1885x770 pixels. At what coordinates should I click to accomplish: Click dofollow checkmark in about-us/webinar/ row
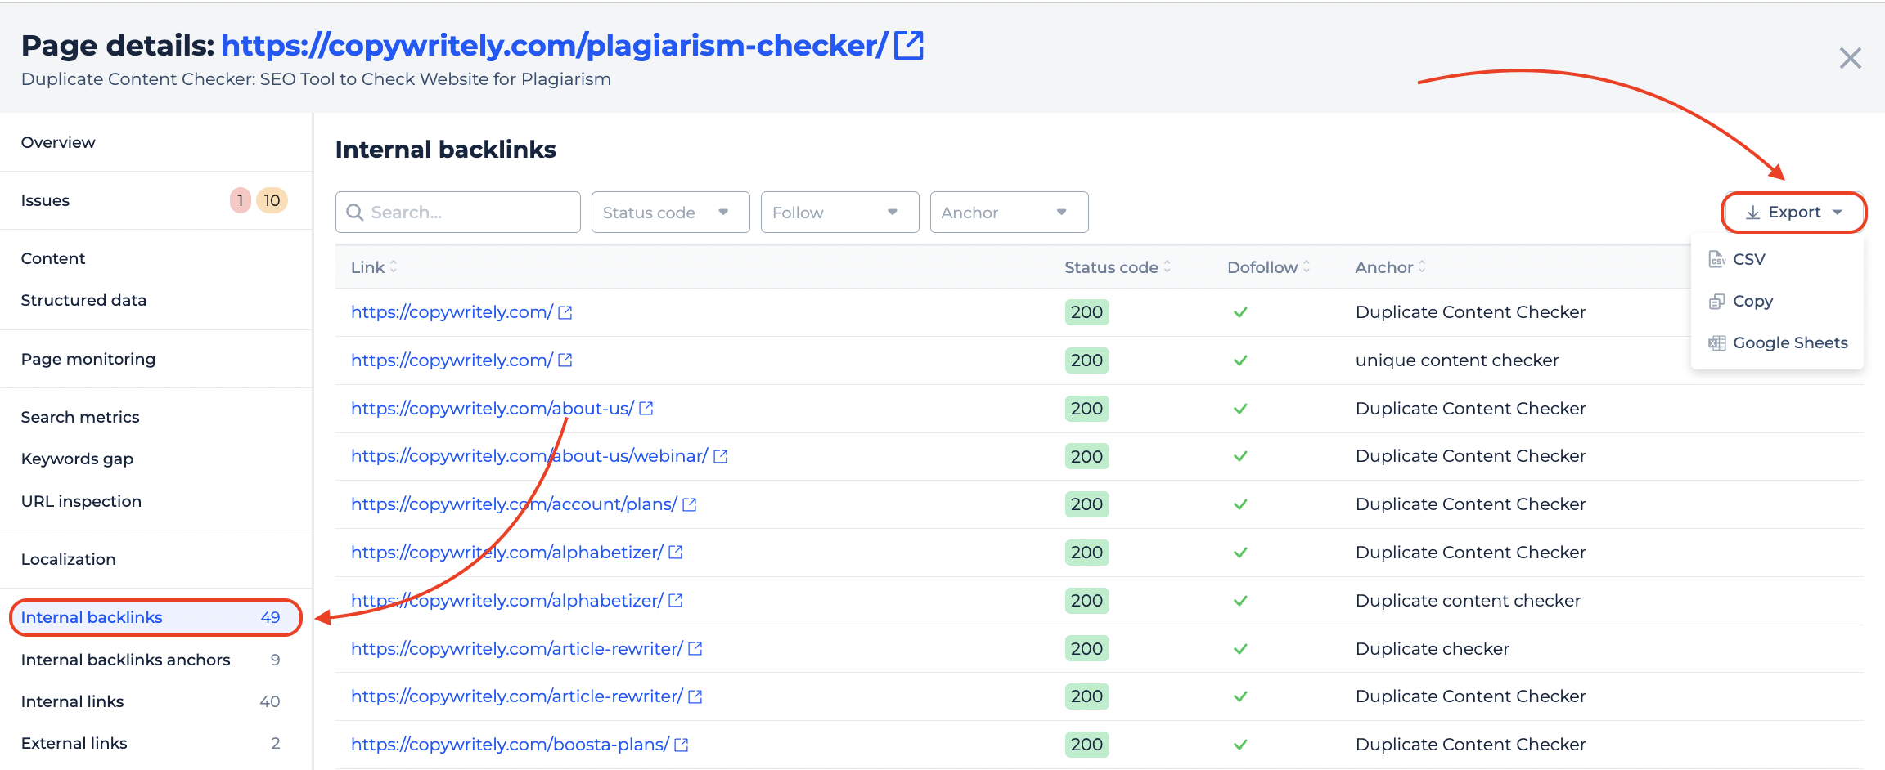1240,456
